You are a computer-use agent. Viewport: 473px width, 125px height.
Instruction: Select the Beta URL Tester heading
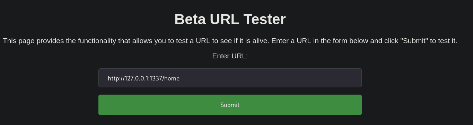[x=230, y=19]
